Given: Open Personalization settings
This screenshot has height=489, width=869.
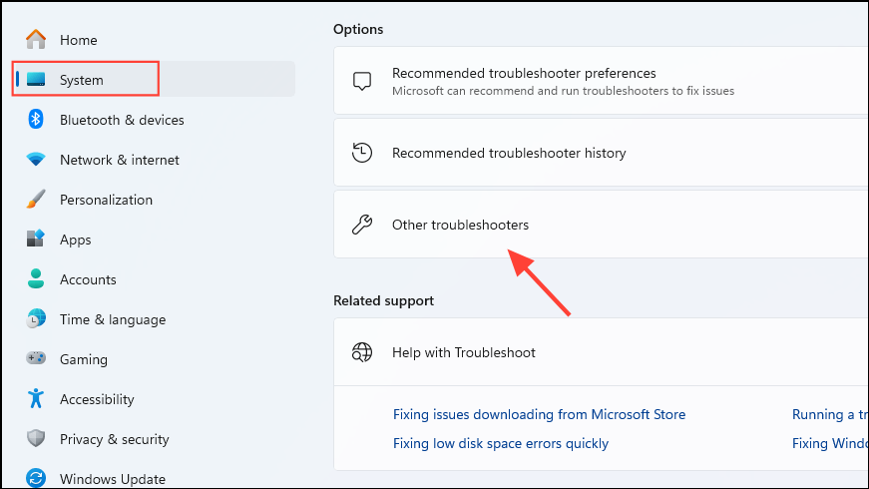Looking at the screenshot, I should [154, 200].
